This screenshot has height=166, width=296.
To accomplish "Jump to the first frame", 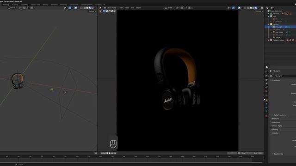I will coord(102,153).
